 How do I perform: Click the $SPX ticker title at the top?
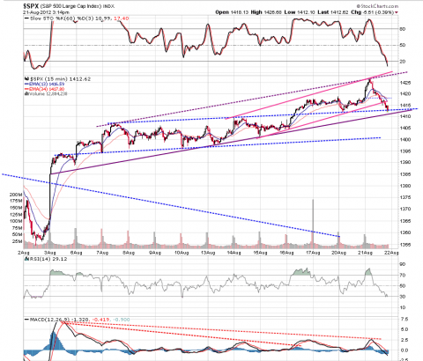click(x=31, y=6)
